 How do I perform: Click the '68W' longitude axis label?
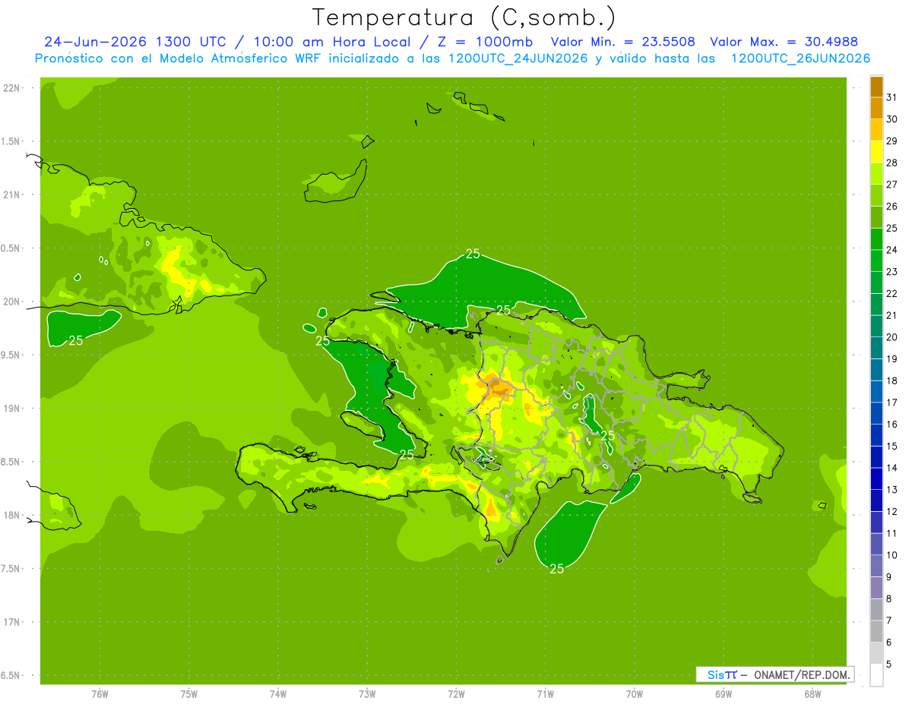[x=812, y=694]
